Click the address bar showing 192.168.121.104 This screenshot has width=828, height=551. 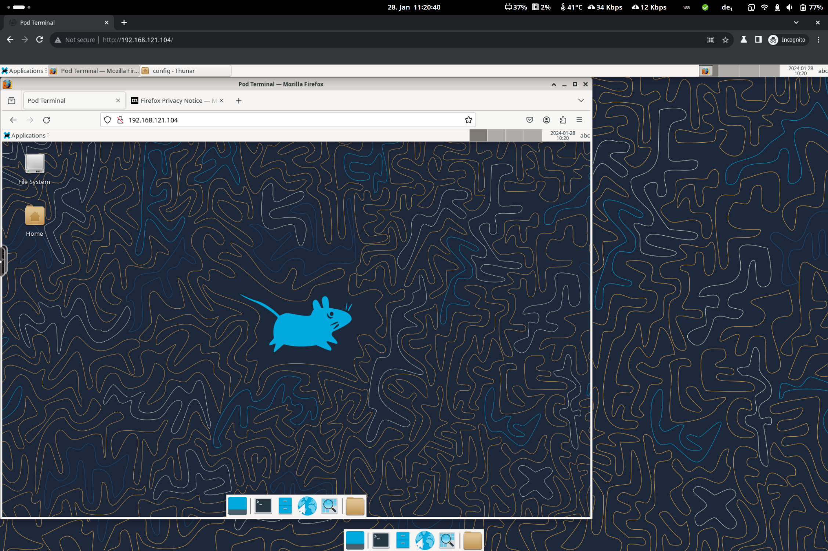pyautogui.click(x=296, y=120)
